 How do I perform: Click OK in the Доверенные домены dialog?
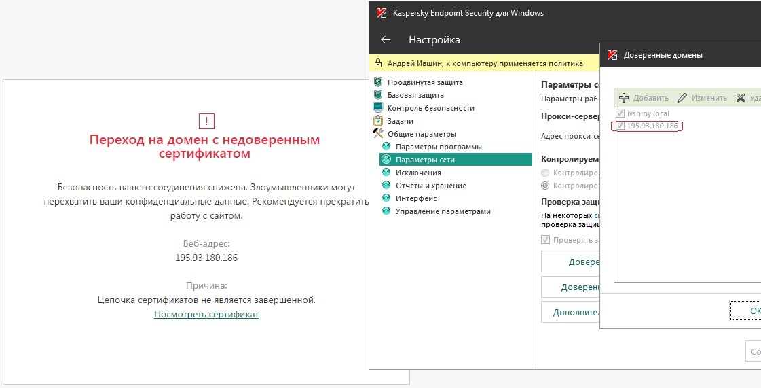click(746, 311)
